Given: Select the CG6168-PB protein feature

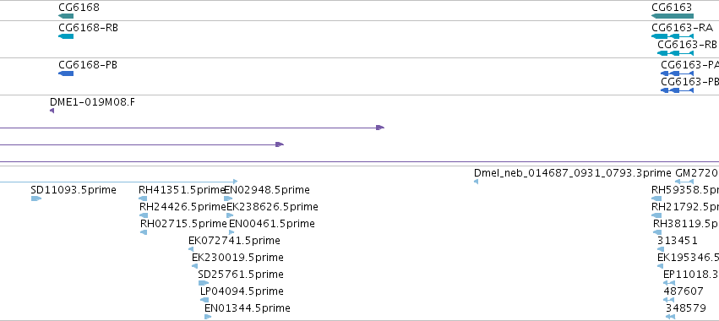Looking at the screenshot, I should (66, 73).
